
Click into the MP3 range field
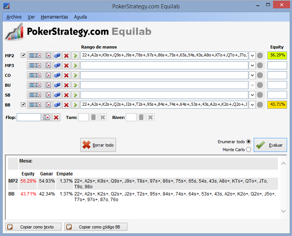tap(164, 65)
